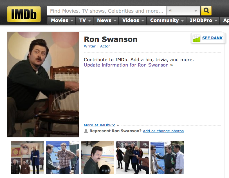Click the IMDb logo
This screenshot has height=178, width=229.
click(24, 14)
